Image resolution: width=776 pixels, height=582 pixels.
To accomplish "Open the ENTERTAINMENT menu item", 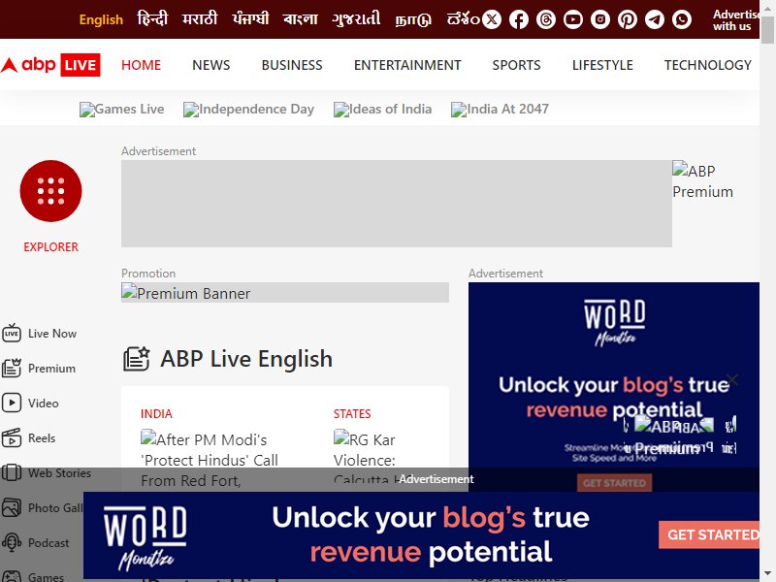I will click(x=407, y=65).
